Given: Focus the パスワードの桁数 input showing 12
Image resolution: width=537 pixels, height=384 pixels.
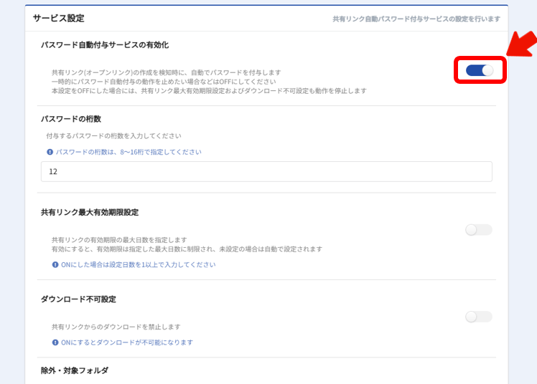Looking at the screenshot, I should tap(266, 171).
